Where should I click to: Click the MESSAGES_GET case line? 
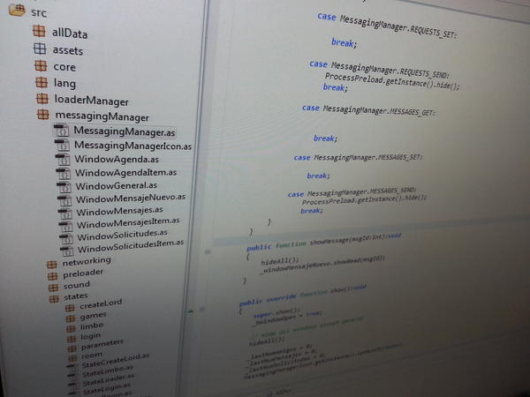[x=368, y=110]
